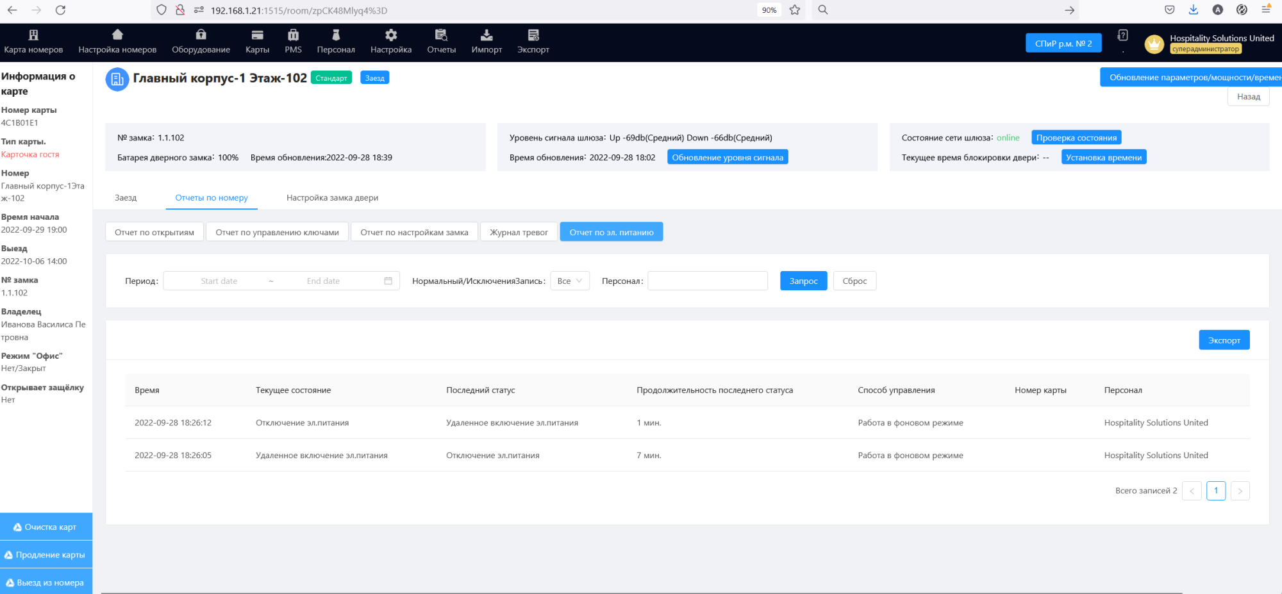Open the Карта номеров section
Screen dimensions: 1282x594
point(33,41)
